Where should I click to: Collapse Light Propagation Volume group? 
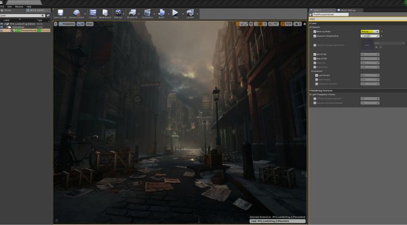tap(310, 95)
